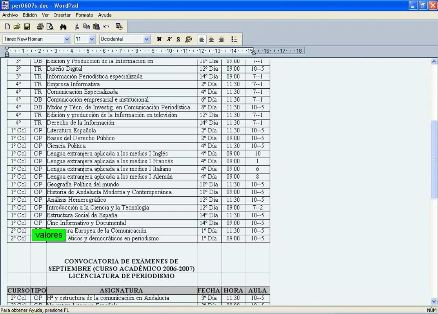The width and height of the screenshot is (438, 314).
Task: Open the Formato menu
Action: click(84, 15)
